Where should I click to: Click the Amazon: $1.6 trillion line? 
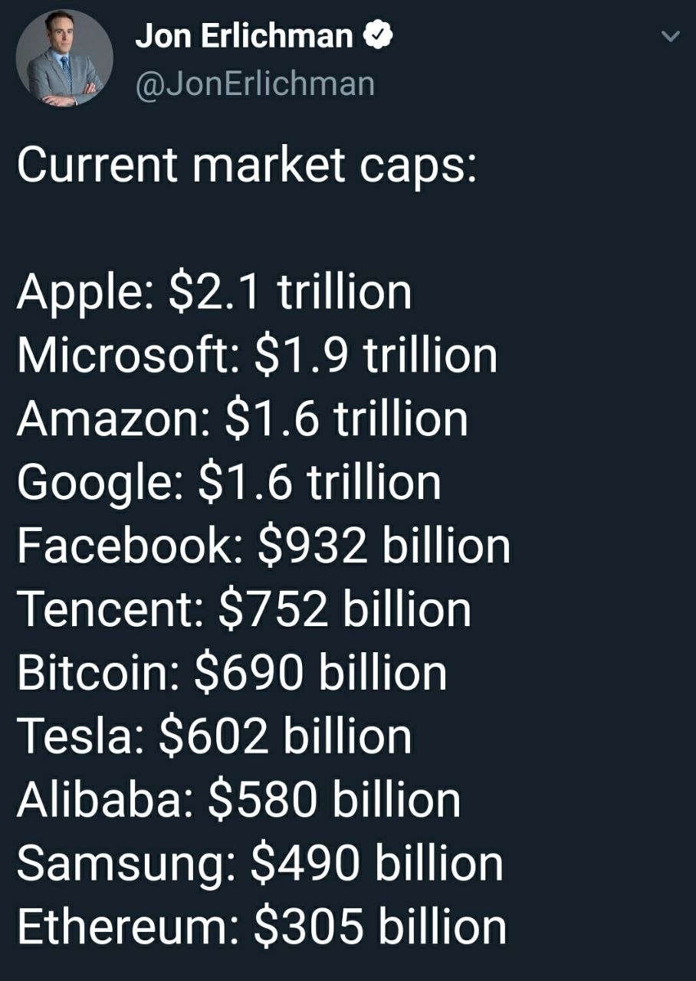(242, 421)
